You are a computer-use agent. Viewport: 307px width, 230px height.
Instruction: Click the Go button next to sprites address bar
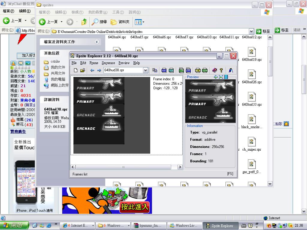(x=263, y=31)
